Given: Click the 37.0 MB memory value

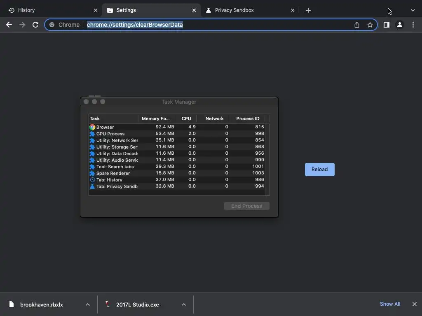Looking at the screenshot, I should click(x=165, y=179).
